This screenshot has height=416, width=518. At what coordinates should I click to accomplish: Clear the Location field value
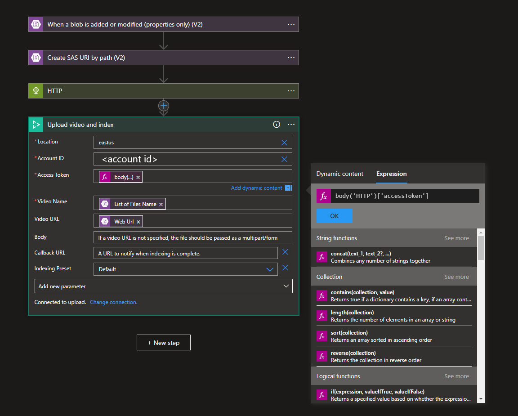click(284, 143)
